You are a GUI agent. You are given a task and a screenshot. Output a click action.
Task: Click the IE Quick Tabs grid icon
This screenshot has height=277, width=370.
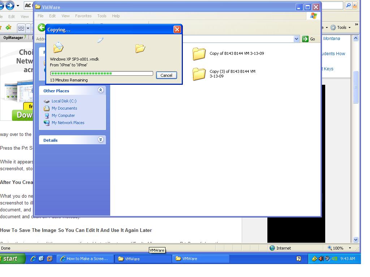coord(21,28)
